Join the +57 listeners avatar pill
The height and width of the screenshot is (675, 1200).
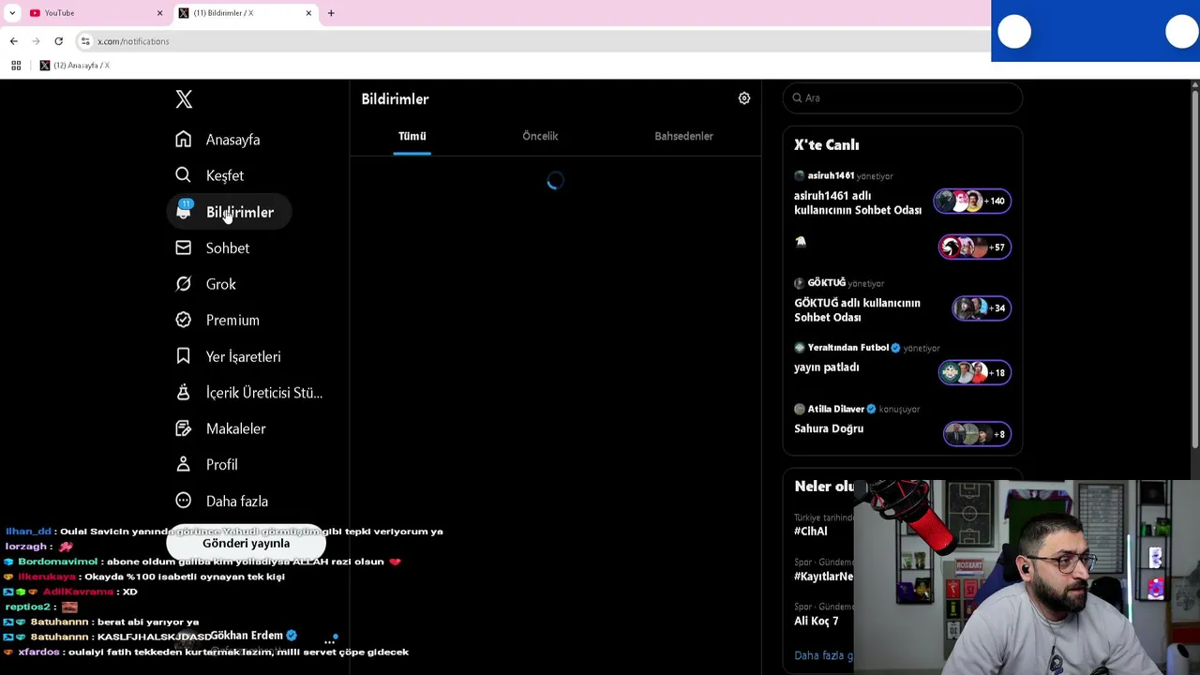974,247
